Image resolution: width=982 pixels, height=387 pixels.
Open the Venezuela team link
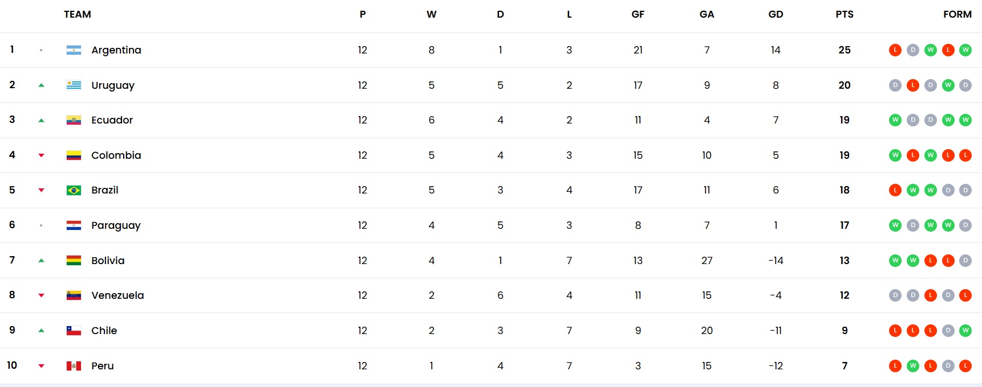click(117, 295)
